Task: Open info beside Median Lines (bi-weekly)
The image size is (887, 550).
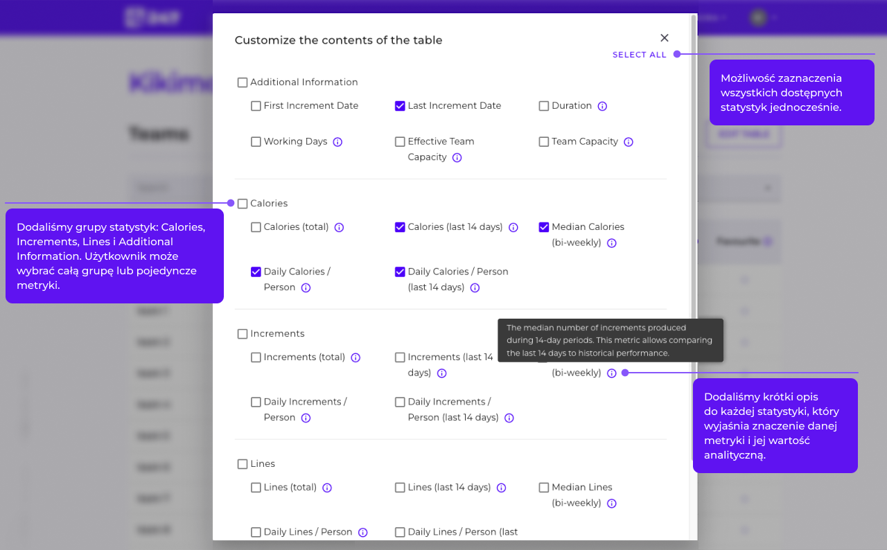Action: click(x=612, y=503)
